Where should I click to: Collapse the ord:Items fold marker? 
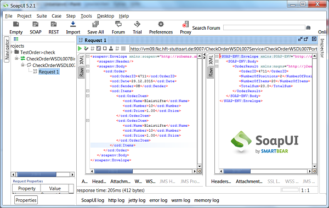(x=88, y=91)
